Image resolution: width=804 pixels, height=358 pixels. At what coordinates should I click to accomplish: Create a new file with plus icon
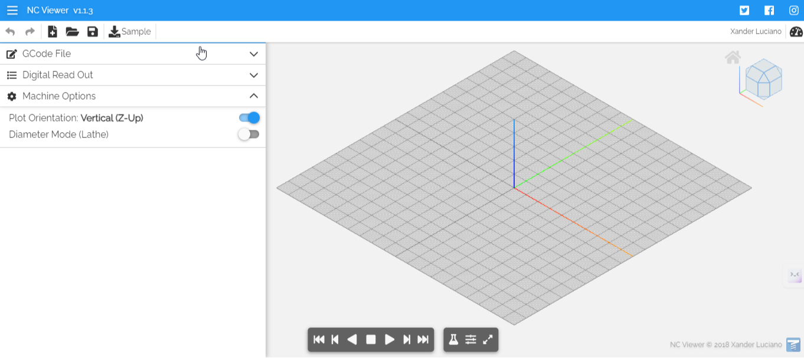53,32
